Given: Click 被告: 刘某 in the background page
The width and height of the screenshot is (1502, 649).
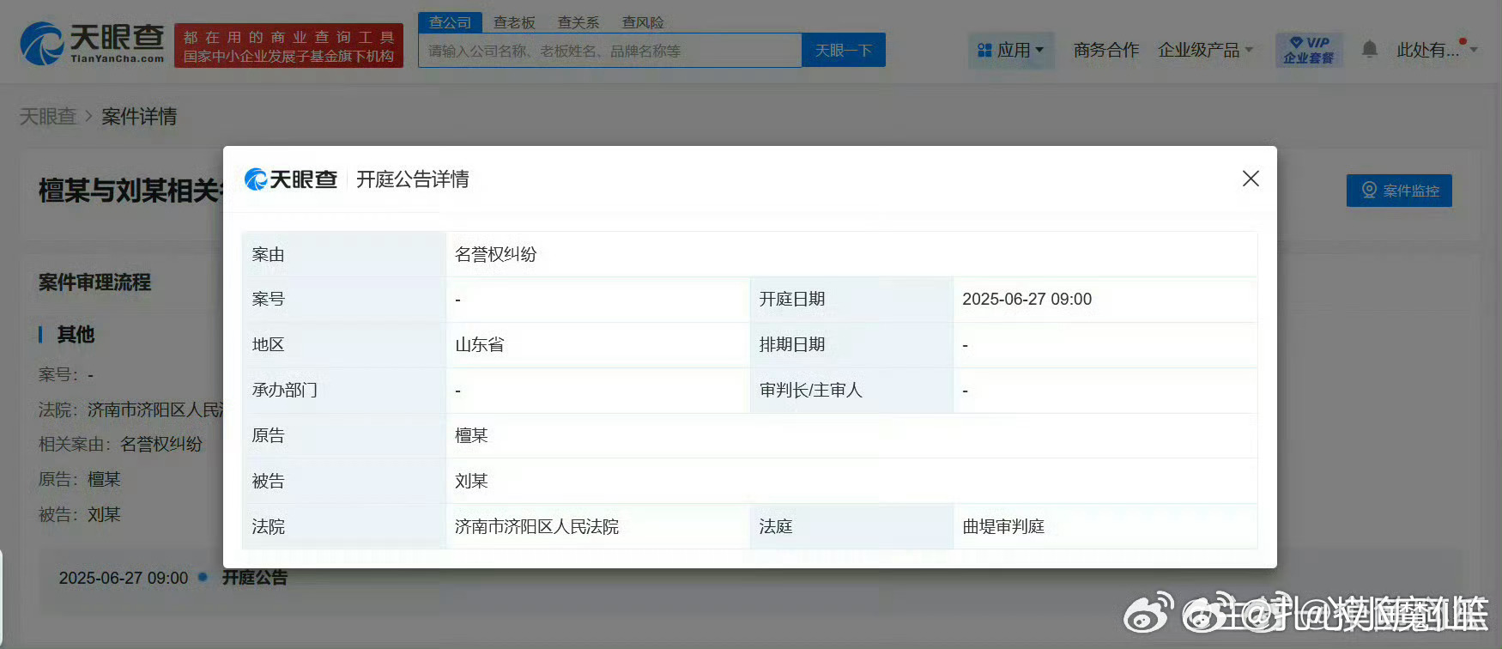Looking at the screenshot, I should click(80, 514).
